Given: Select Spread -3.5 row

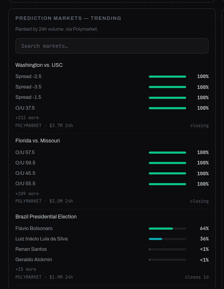Looking at the screenshot, I should pos(112,87).
